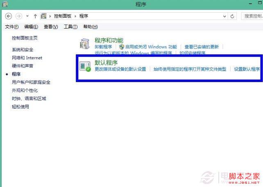Expand chevron before 控制面板 in address bar
This screenshot has height=187, width=263.
50,16
